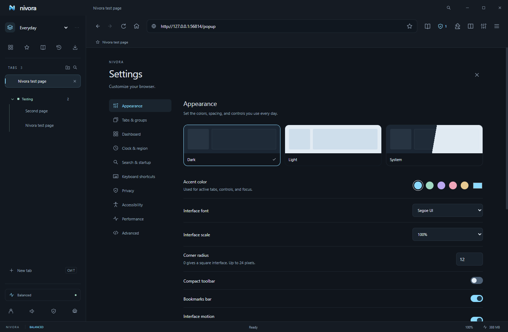The image size is (508, 332).
Task: Go to the home page icon
Action: click(137, 26)
